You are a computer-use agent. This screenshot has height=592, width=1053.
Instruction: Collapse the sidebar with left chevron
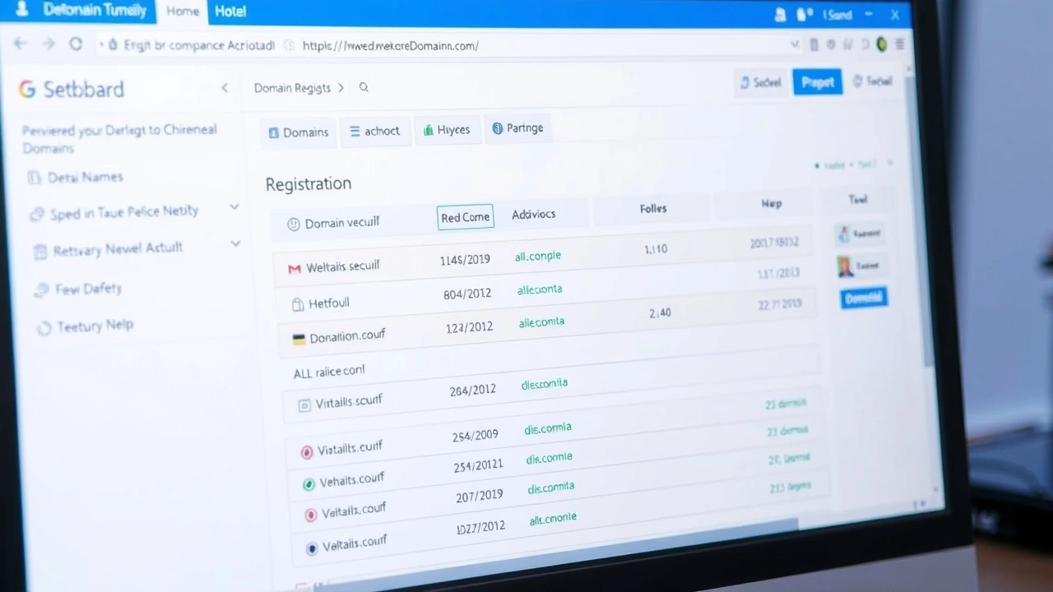pos(225,87)
